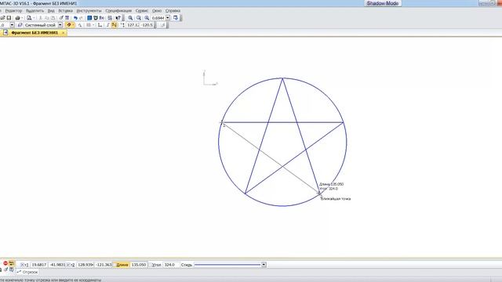Click the y2 coordinate field -121.363
The width and height of the screenshot is (502, 282).
coord(104,265)
